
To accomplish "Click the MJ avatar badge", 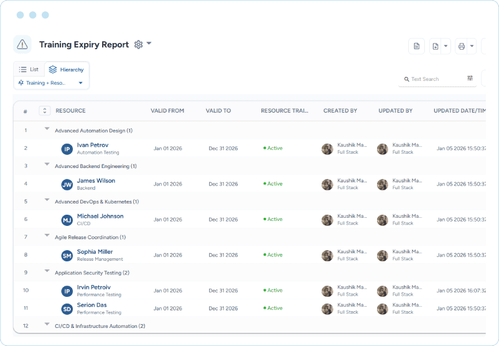I will tap(67, 220).
